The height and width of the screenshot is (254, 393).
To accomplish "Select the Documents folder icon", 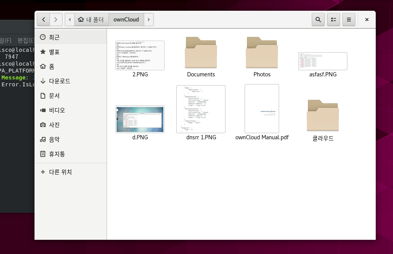I will pyautogui.click(x=201, y=53).
